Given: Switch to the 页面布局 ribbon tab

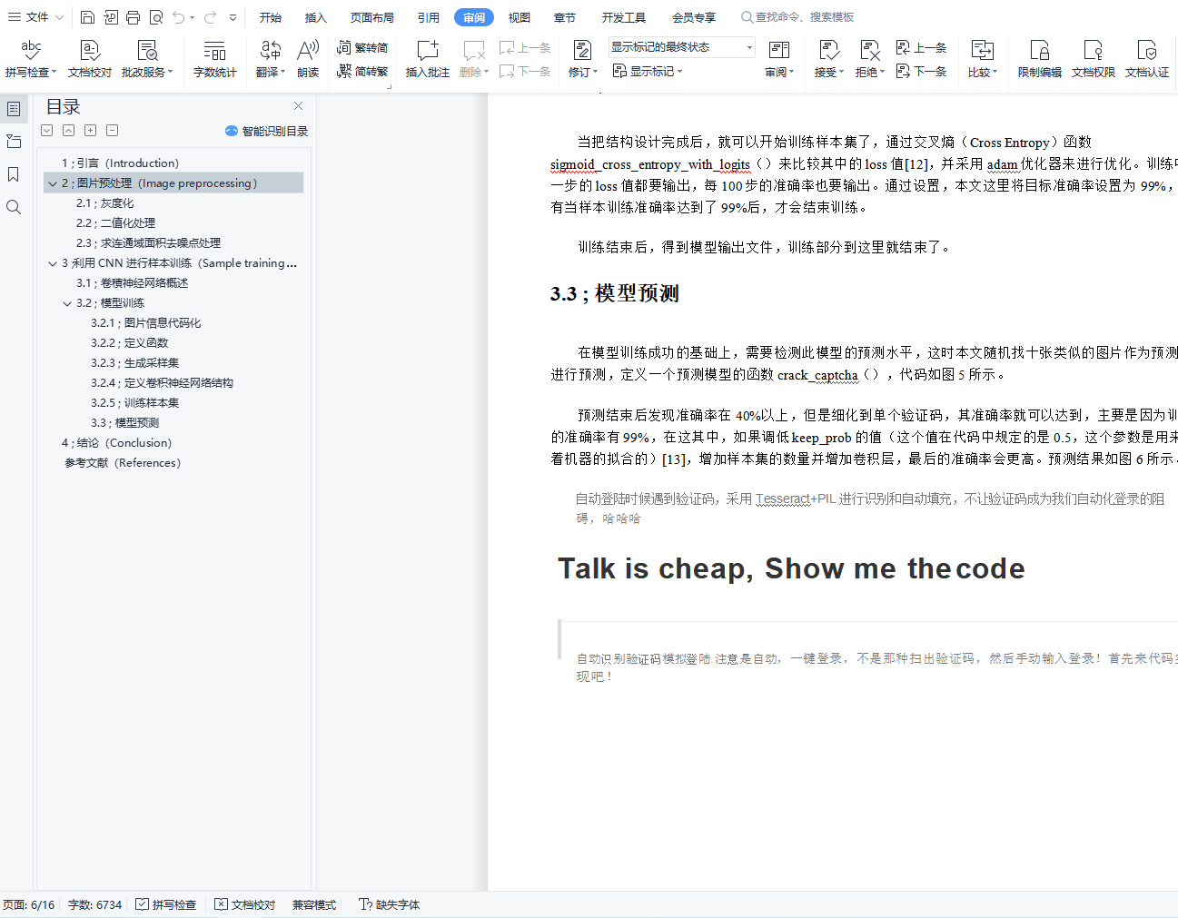Looking at the screenshot, I should (x=372, y=17).
